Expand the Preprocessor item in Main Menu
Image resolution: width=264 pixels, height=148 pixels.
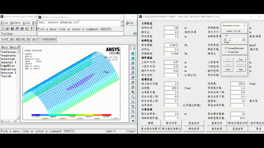click(x=8, y=55)
